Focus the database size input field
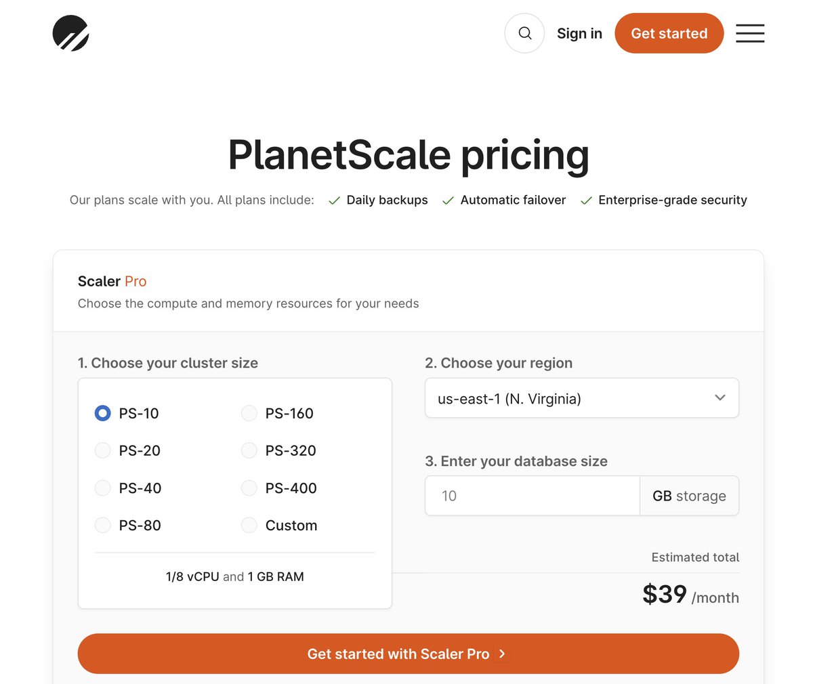The image size is (813, 684). point(532,496)
